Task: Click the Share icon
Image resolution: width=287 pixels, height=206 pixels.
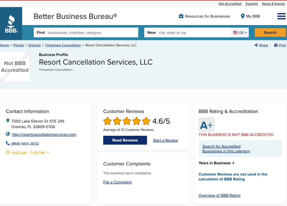Action: 256,45
